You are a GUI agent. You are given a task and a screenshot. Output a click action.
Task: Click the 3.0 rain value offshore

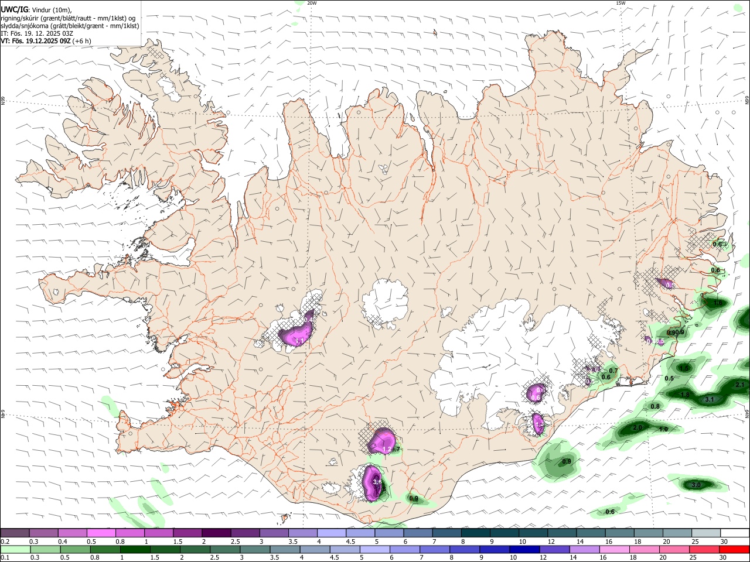tap(696, 485)
